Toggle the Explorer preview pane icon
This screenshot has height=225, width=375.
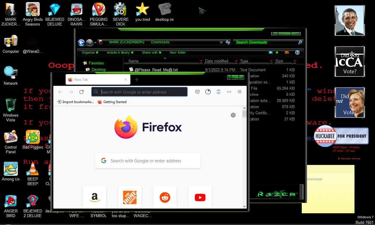[287, 52]
